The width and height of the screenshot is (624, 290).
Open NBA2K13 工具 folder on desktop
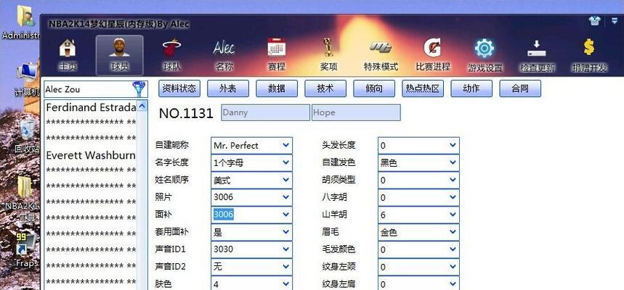click(24, 198)
